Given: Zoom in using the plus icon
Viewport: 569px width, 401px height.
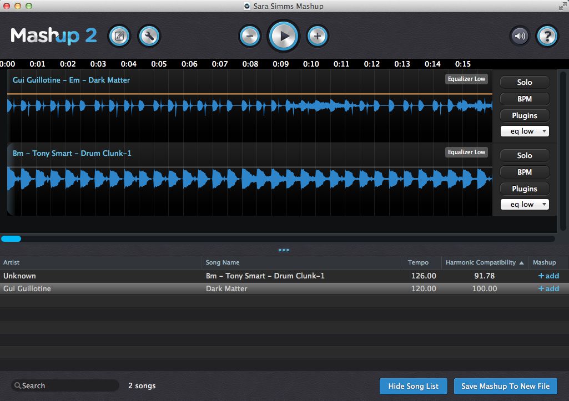Looking at the screenshot, I should (x=317, y=35).
